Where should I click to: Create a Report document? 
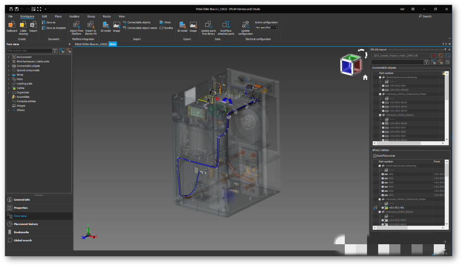click(x=33, y=26)
